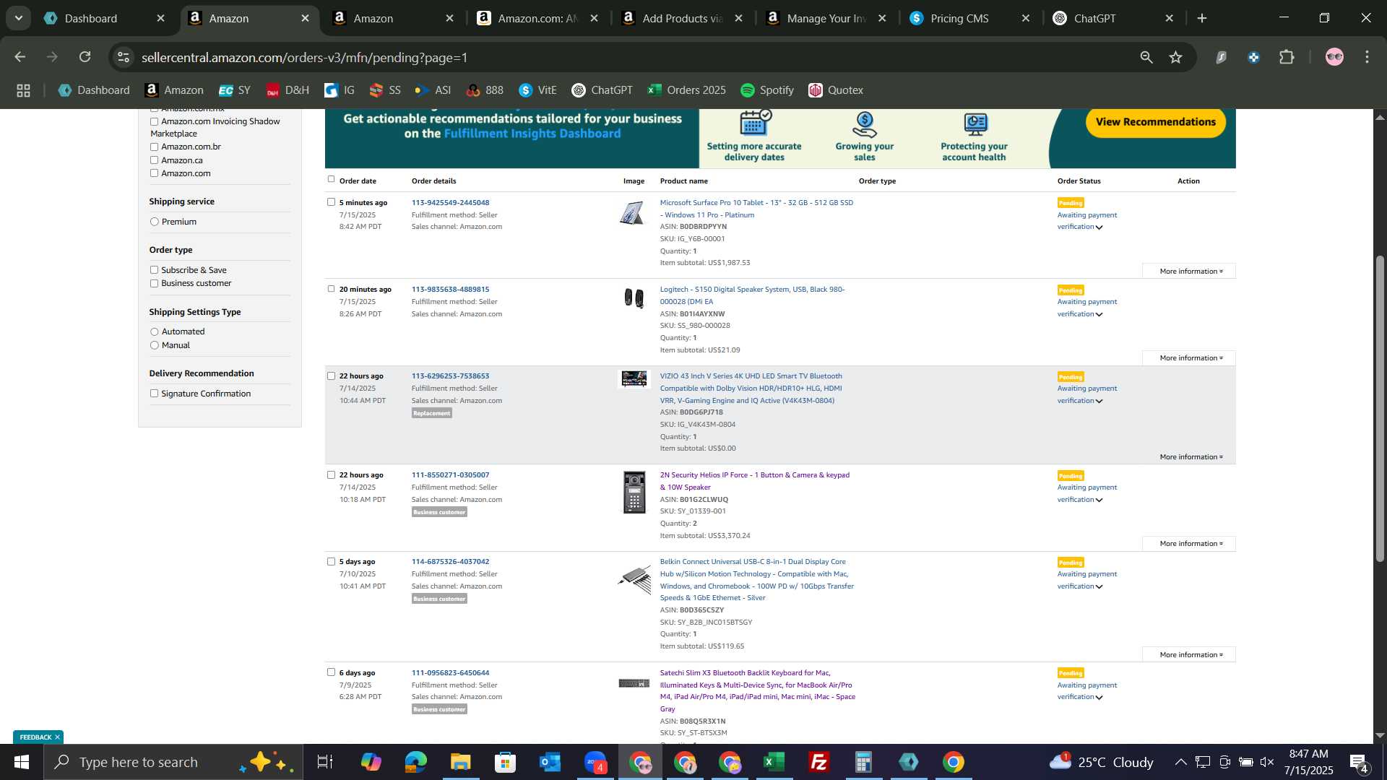1387x780 pixels.
Task: Open order 113-6296253-7538653
Action: pos(450,376)
